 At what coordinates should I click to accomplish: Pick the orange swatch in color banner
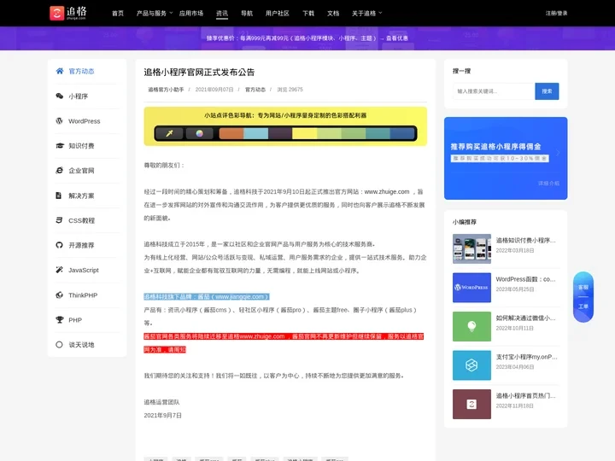[x=231, y=134]
